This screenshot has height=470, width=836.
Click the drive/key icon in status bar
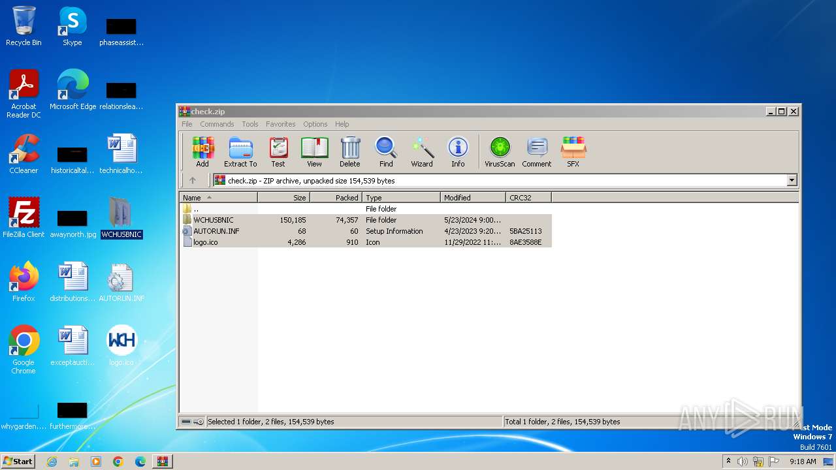coord(192,422)
